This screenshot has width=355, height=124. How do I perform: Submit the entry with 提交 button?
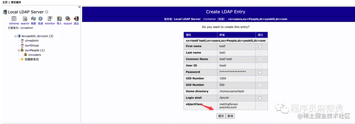click(221, 116)
